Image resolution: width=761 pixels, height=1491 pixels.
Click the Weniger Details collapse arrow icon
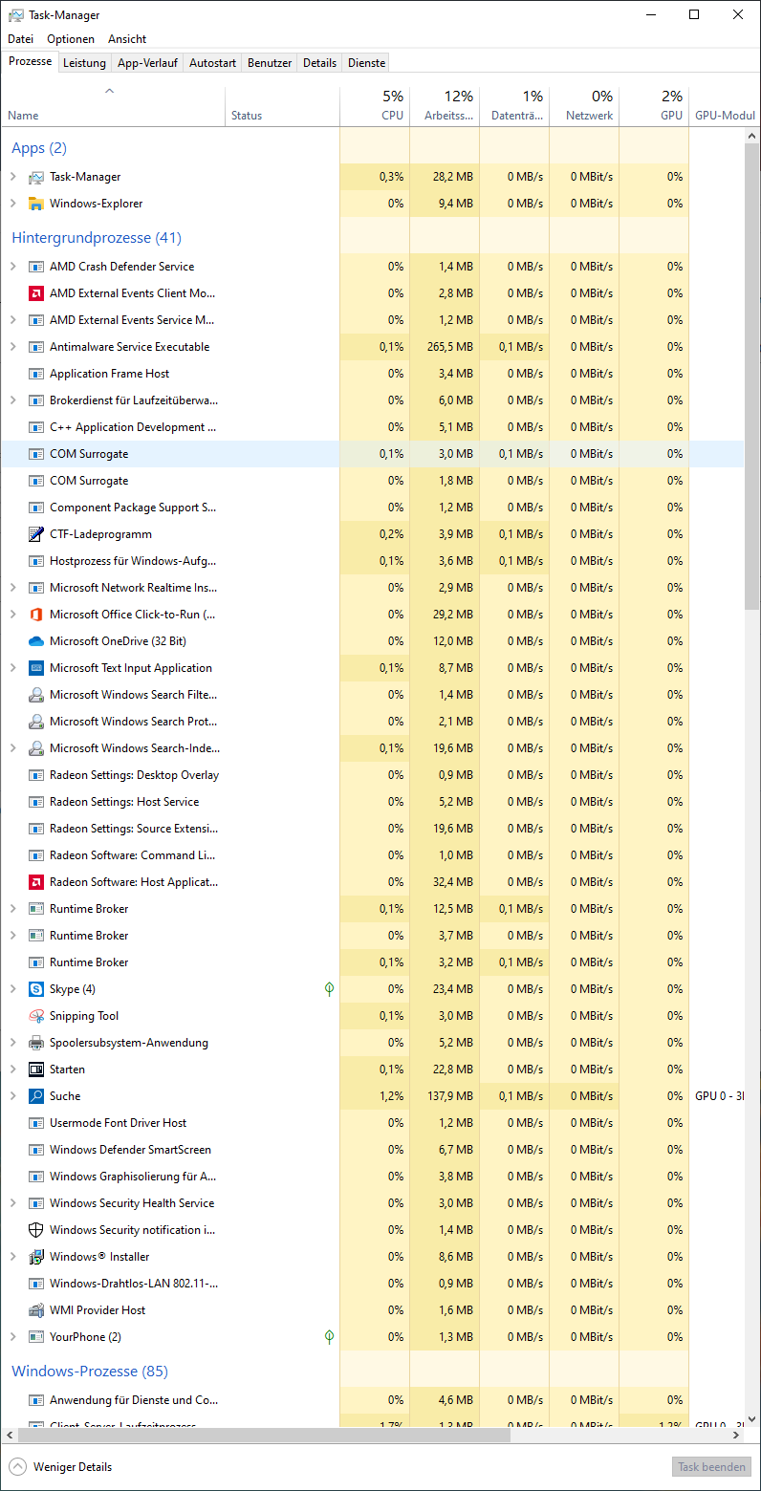[17, 1466]
